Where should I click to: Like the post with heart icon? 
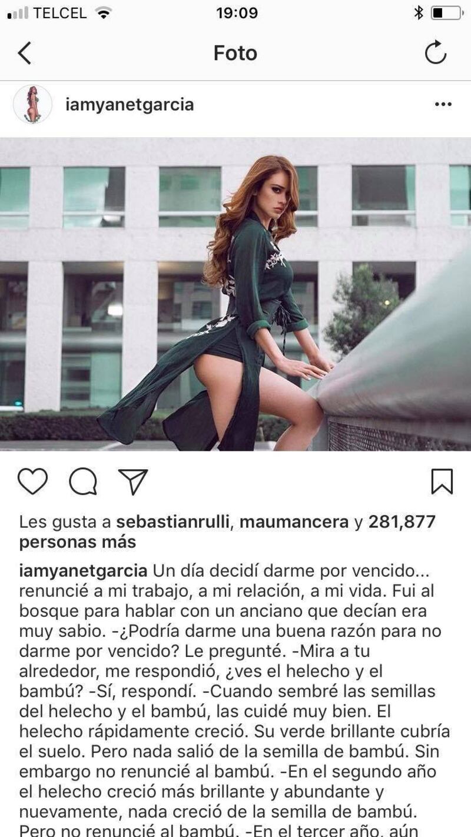pos(32,481)
